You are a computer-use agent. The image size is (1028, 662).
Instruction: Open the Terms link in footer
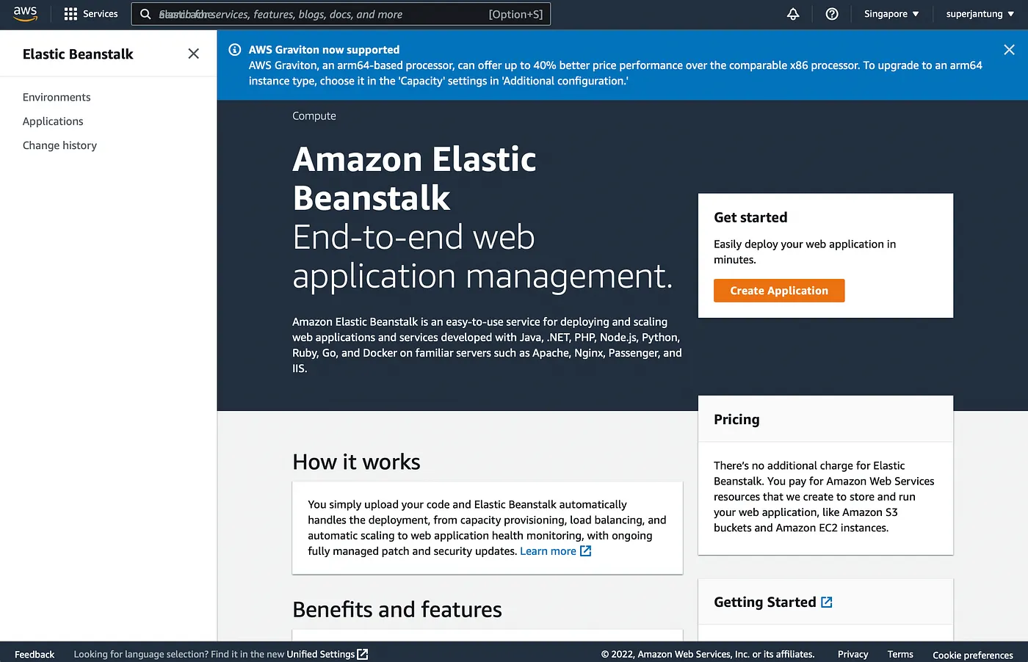point(900,654)
